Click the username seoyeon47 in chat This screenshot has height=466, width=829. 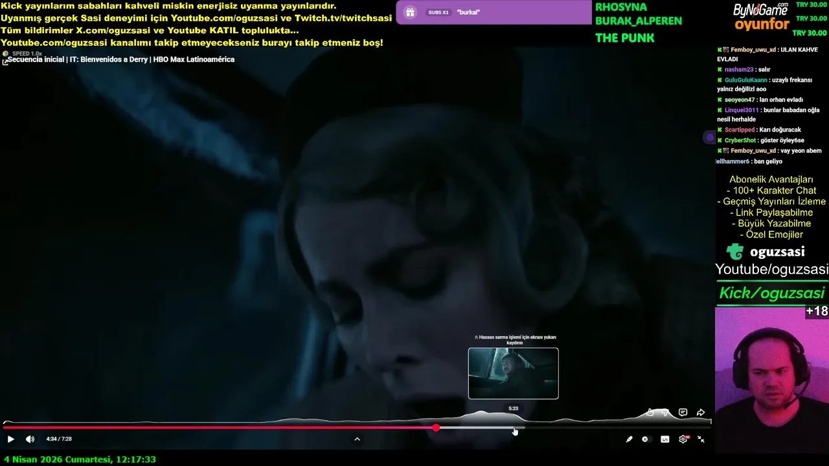click(740, 100)
